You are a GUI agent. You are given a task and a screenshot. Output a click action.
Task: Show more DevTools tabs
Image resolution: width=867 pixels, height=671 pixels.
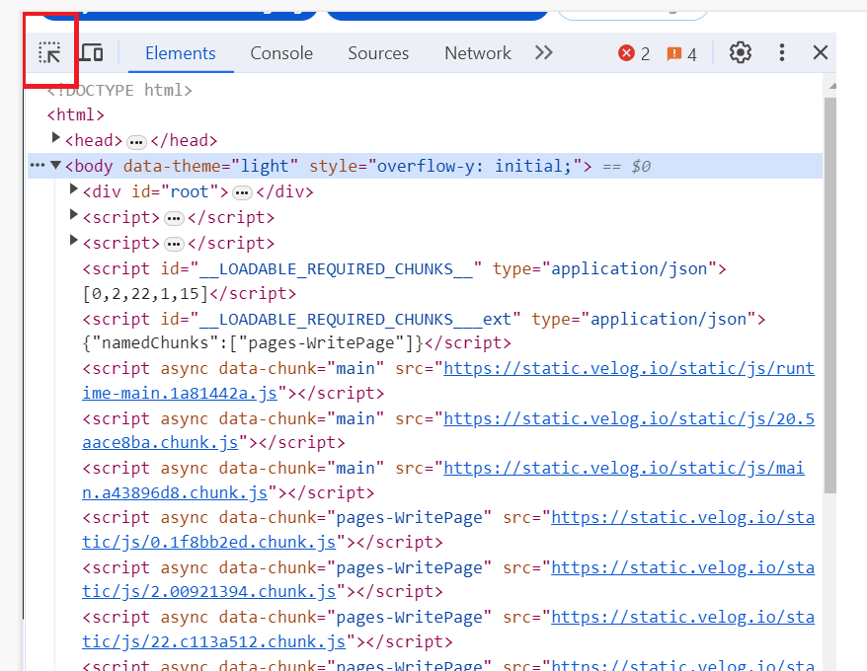543,52
